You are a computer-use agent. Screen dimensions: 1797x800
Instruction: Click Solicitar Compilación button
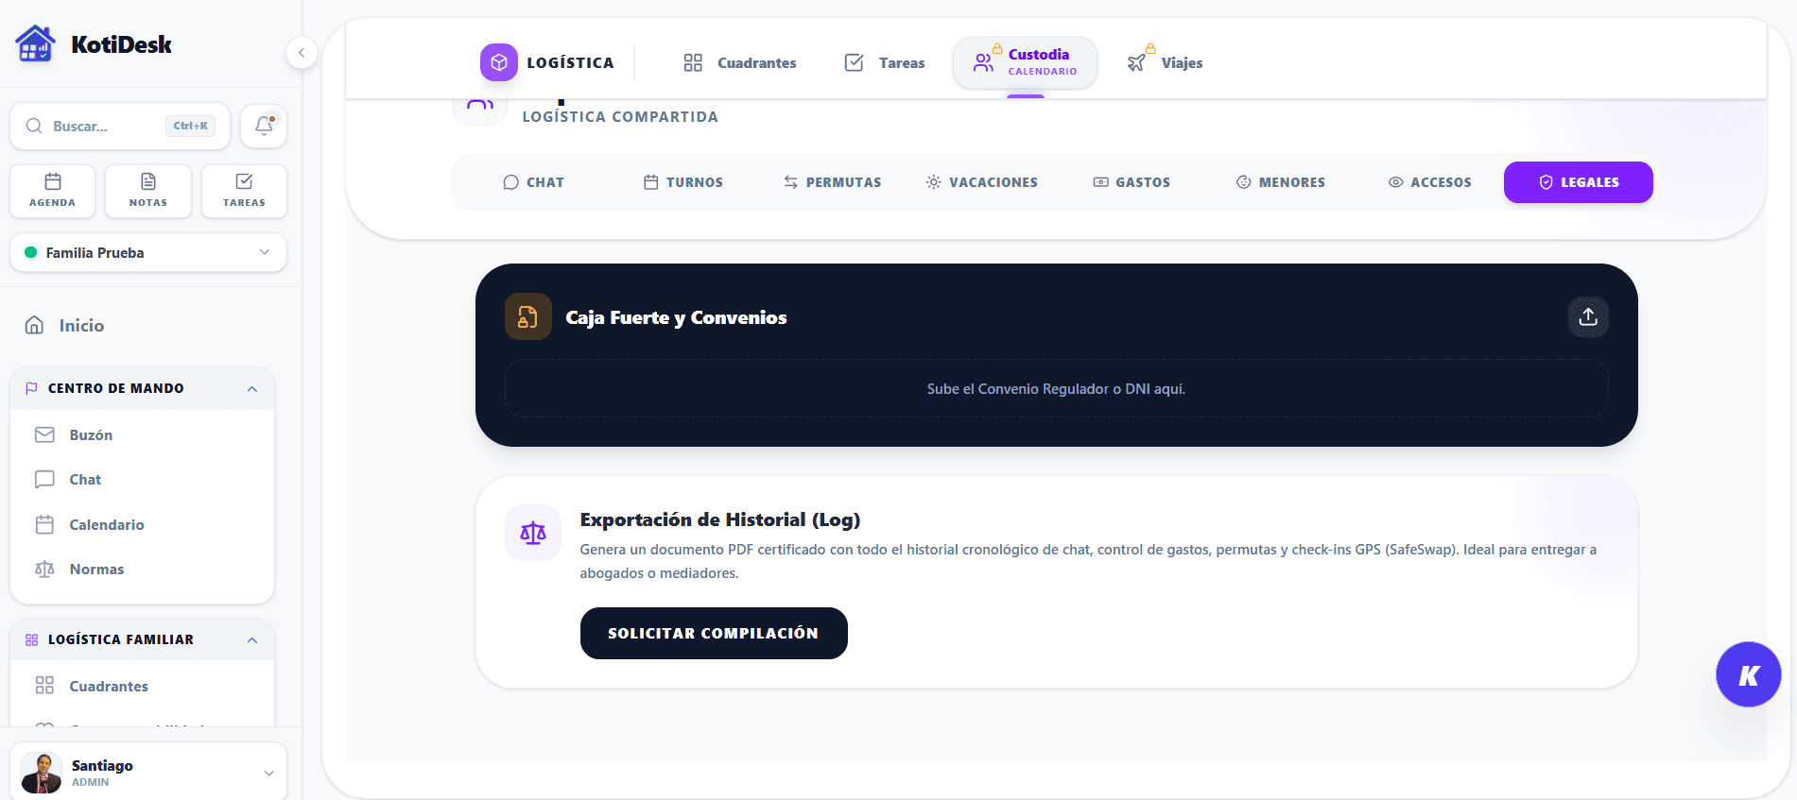(714, 633)
